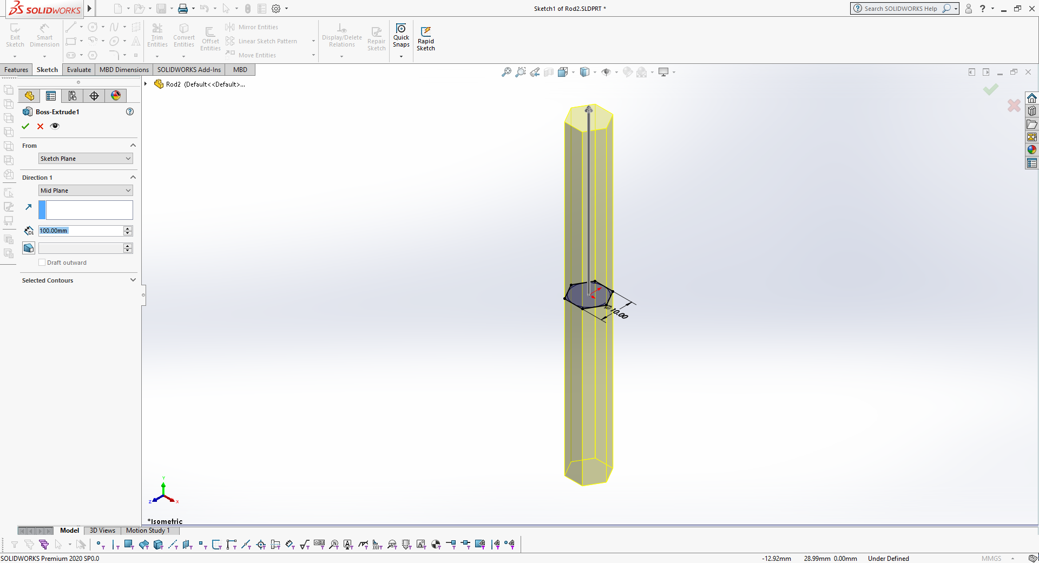
Task: Open the ConfigurationManager tab icon
Action: (73, 96)
